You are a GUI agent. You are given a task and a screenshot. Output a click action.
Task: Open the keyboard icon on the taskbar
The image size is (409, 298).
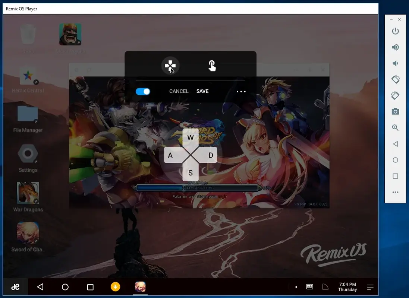[x=309, y=286]
